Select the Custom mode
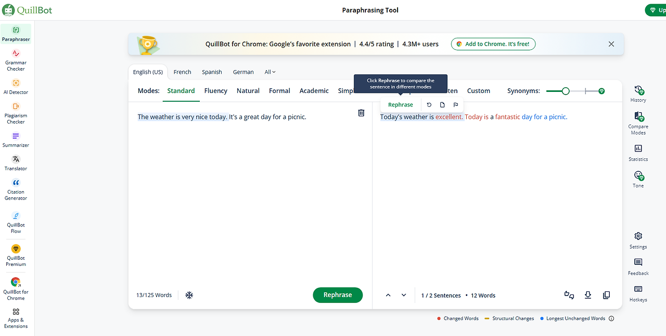This screenshot has height=336, width=666. tap(479, 91)
